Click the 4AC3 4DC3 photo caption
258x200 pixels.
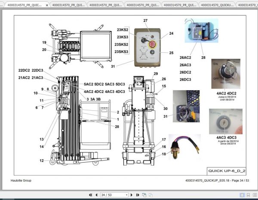coord(227,137)
